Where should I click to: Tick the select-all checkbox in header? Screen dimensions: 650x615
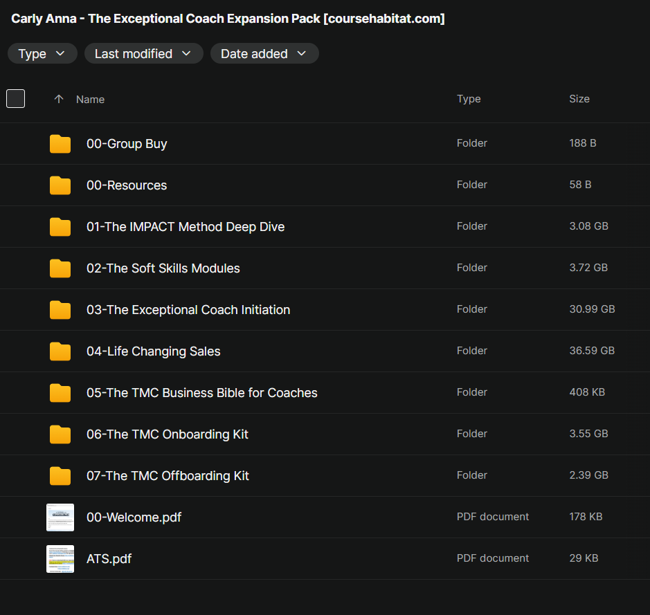15,98
